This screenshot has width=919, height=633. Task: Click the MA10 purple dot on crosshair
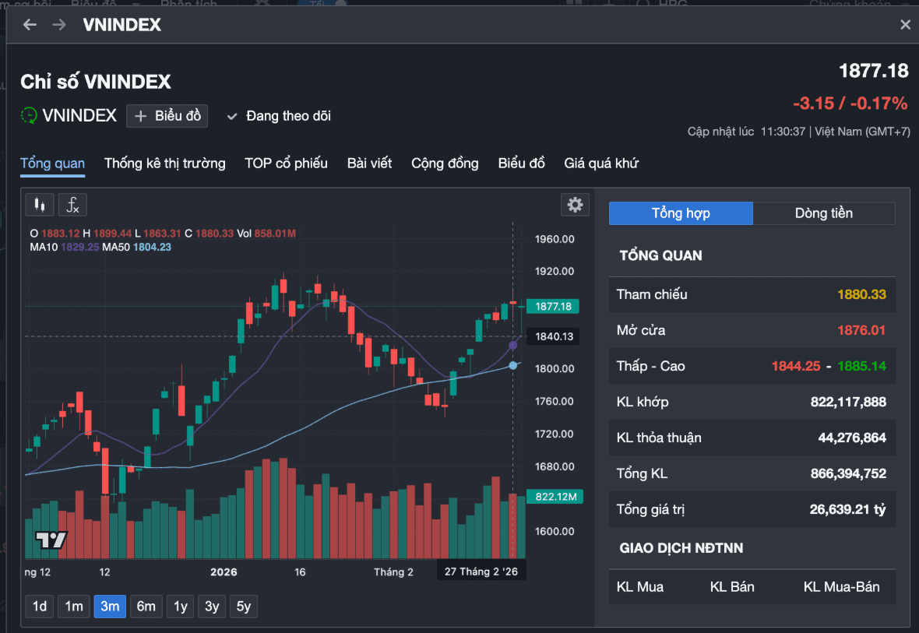[512, 345]
